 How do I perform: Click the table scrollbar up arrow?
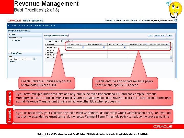coord(171,47)
